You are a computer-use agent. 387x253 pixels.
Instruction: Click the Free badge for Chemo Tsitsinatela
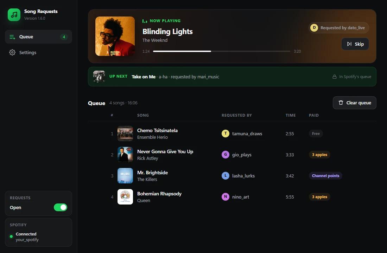click(x=316, y=134)
